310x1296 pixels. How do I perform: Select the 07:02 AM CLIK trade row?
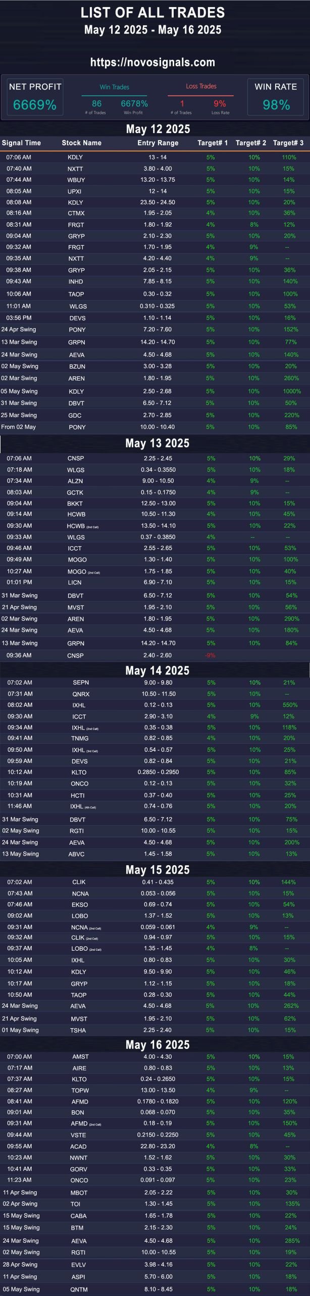[x=155, y=882]
